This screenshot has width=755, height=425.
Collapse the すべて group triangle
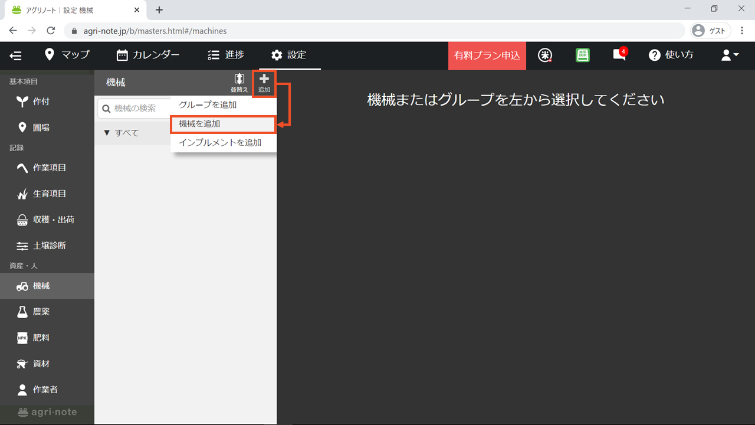click(x=107, y=133)
